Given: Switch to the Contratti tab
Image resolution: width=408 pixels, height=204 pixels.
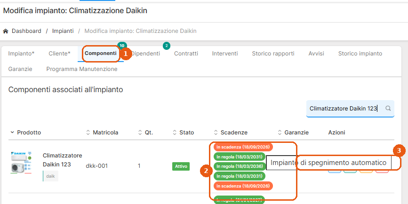Looking at the screenshot, I should point(186,54).
